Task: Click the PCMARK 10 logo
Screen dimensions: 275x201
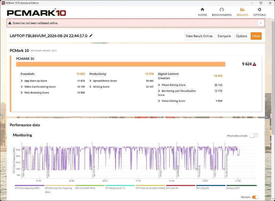Action: (36, 13)
